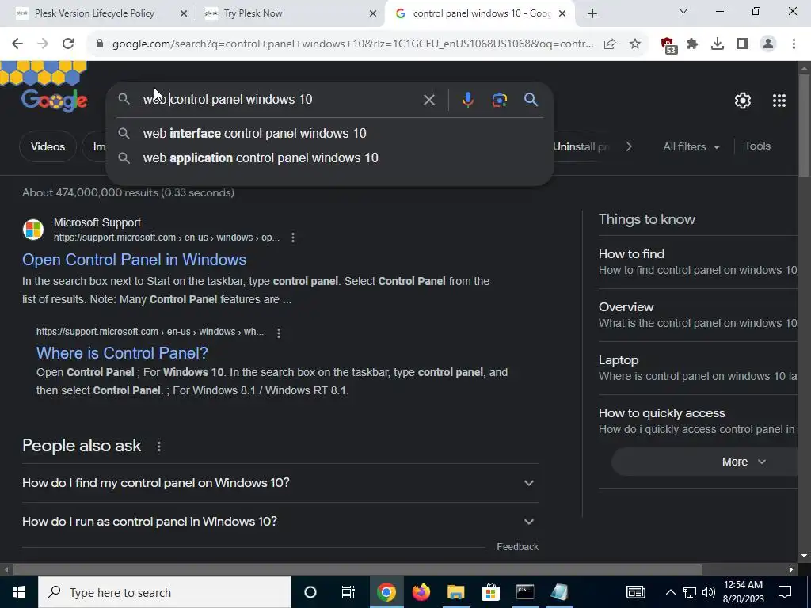811x608 pixels.
Task: Toggle Chrome side panel
Action: pos(743,44)
